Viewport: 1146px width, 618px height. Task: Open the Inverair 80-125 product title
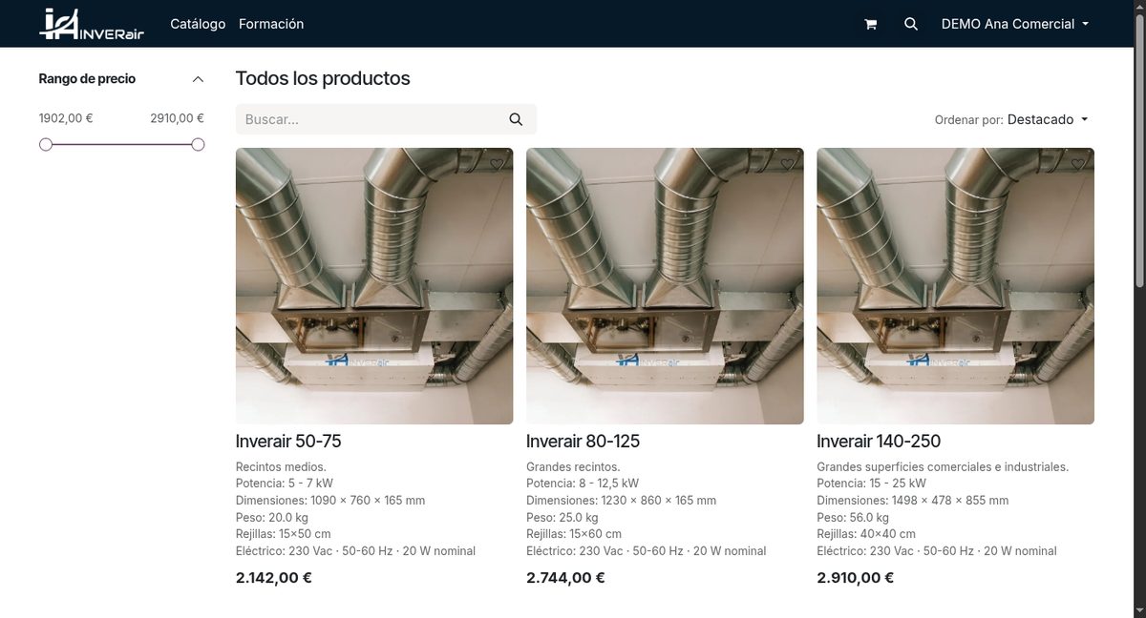pyautogui.click(x=583, y=441)
